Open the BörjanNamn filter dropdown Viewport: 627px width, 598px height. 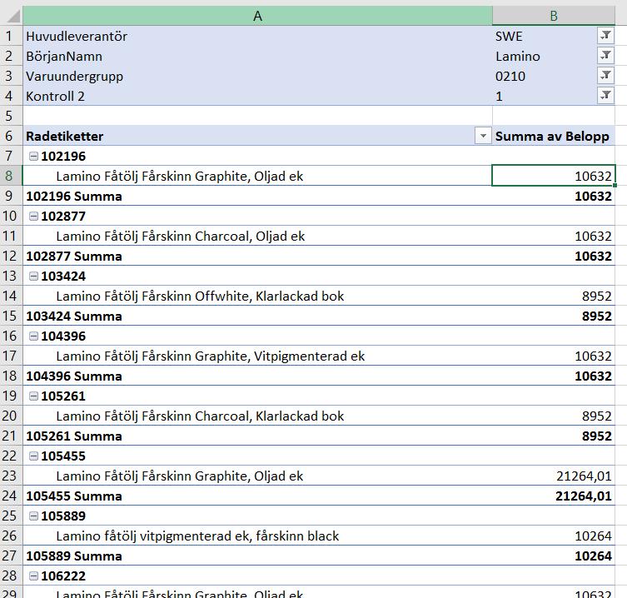click(605, 56)
